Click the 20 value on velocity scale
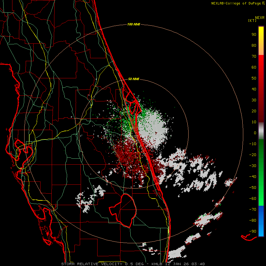 pyautogui.click(x=254, y=111)
